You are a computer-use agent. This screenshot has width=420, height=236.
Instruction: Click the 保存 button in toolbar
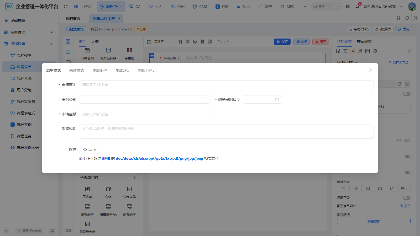(282, 42)
